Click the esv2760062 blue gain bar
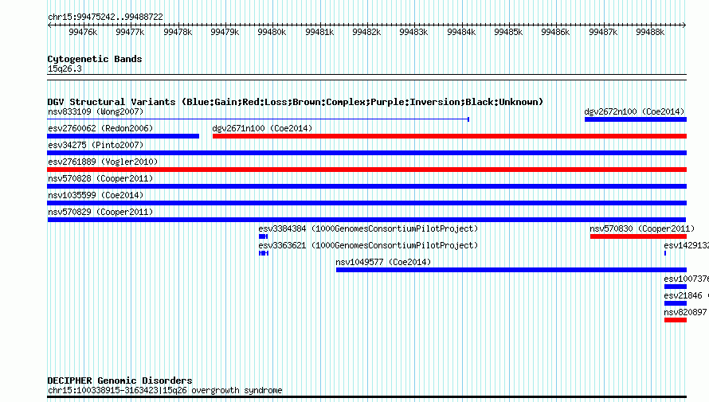709x402 pixels. click(123, 136)
